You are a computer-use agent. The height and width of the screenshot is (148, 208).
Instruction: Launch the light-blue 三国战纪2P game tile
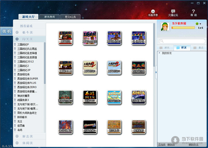[x=114, y=68]
